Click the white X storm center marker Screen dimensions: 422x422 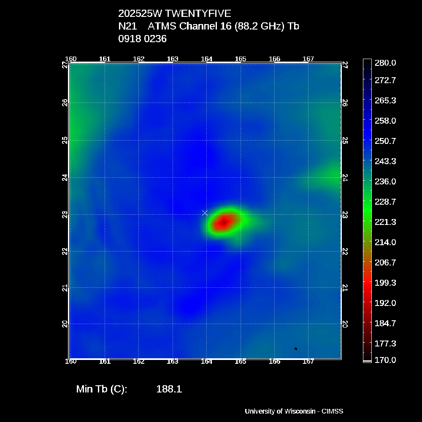(205, 213)
